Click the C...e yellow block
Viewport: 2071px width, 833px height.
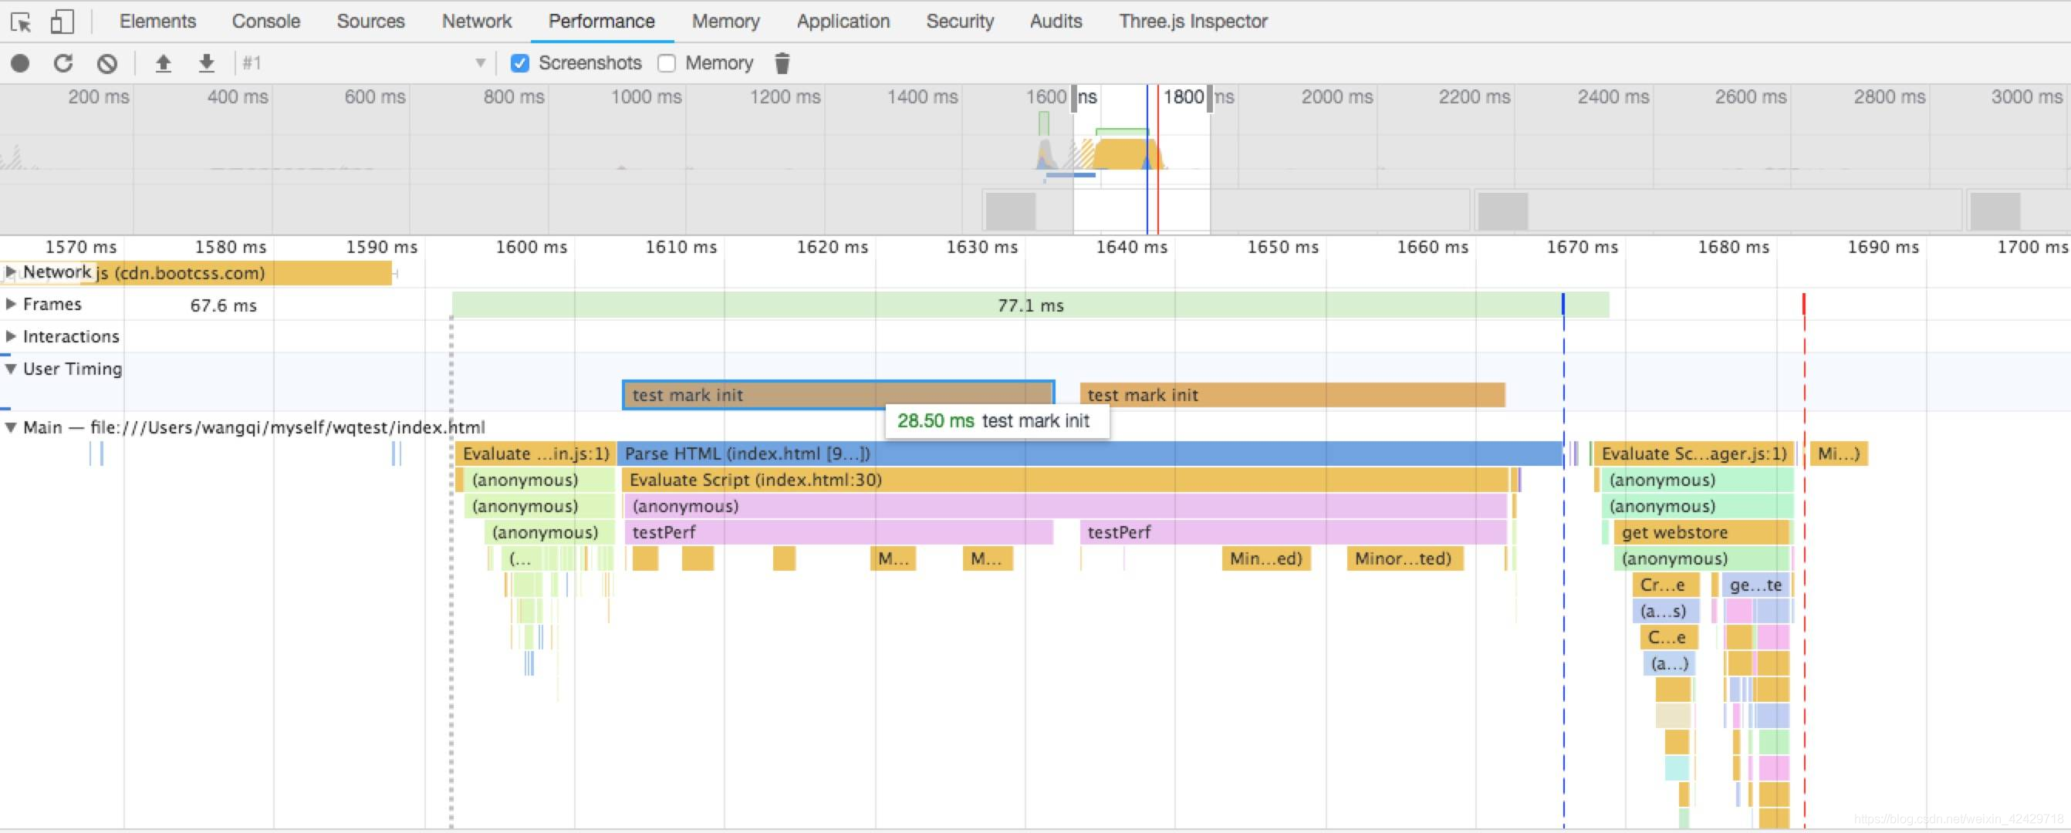tap(1668, 638)
